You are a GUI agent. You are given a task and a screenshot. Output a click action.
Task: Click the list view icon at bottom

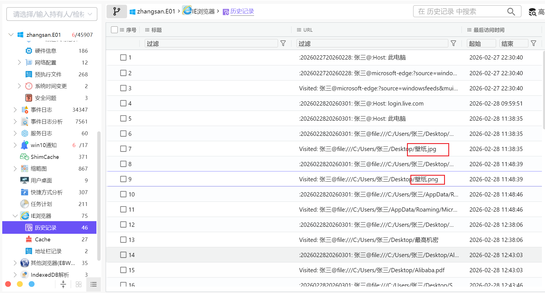click(x=94, y=284)
